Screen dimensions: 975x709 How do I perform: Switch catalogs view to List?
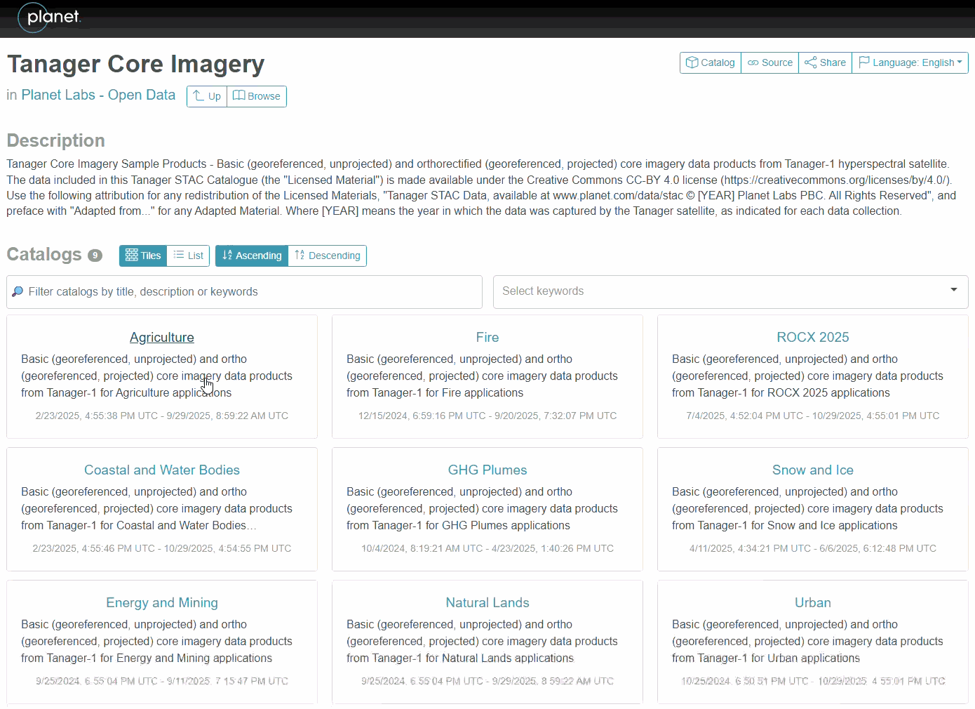189,256
